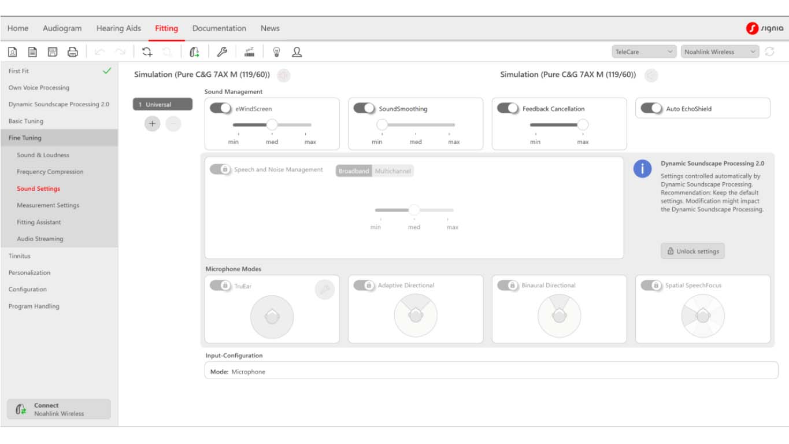Open Own Voice Processing in sidebar

tap(59, 88)
